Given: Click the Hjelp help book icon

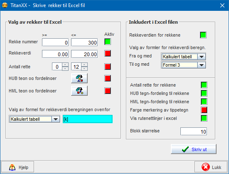Looking at the screenshot, I should point(12,167).
